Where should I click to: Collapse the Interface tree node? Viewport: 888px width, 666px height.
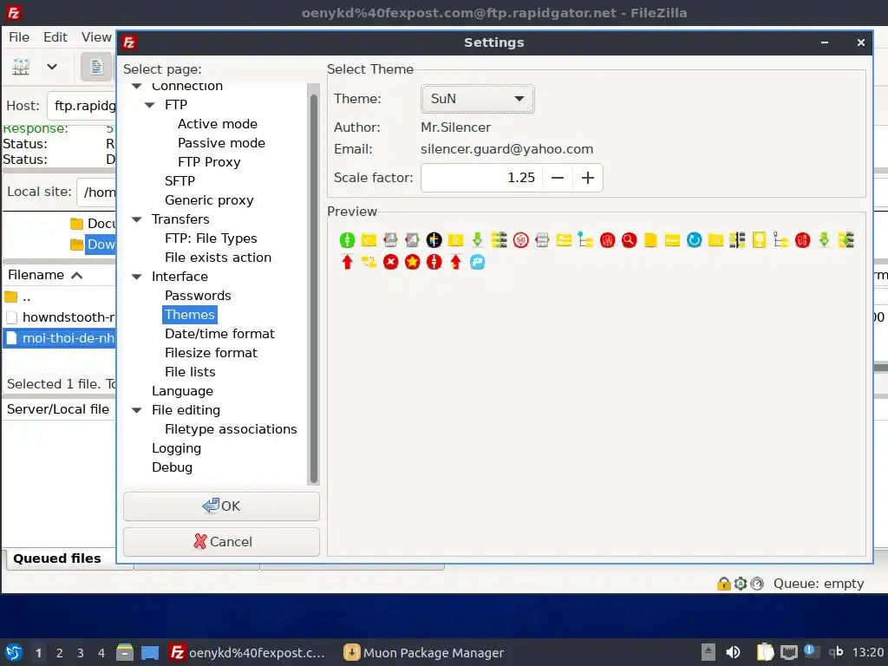[136, 277]
